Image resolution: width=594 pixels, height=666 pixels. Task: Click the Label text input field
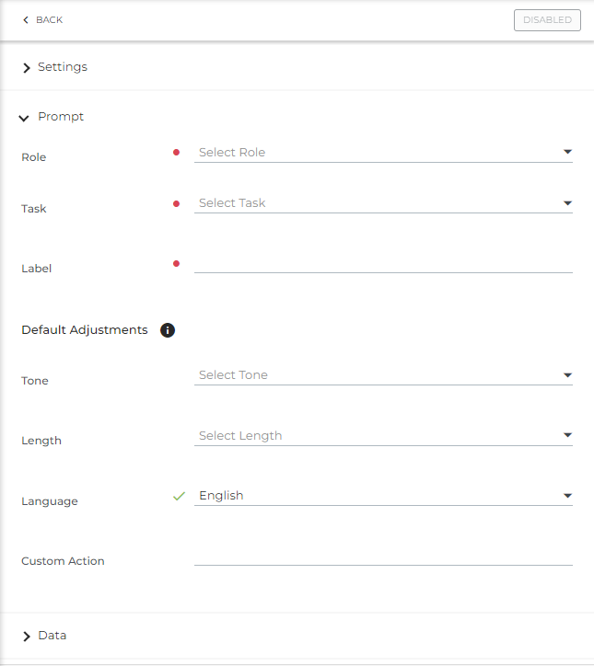383,263
